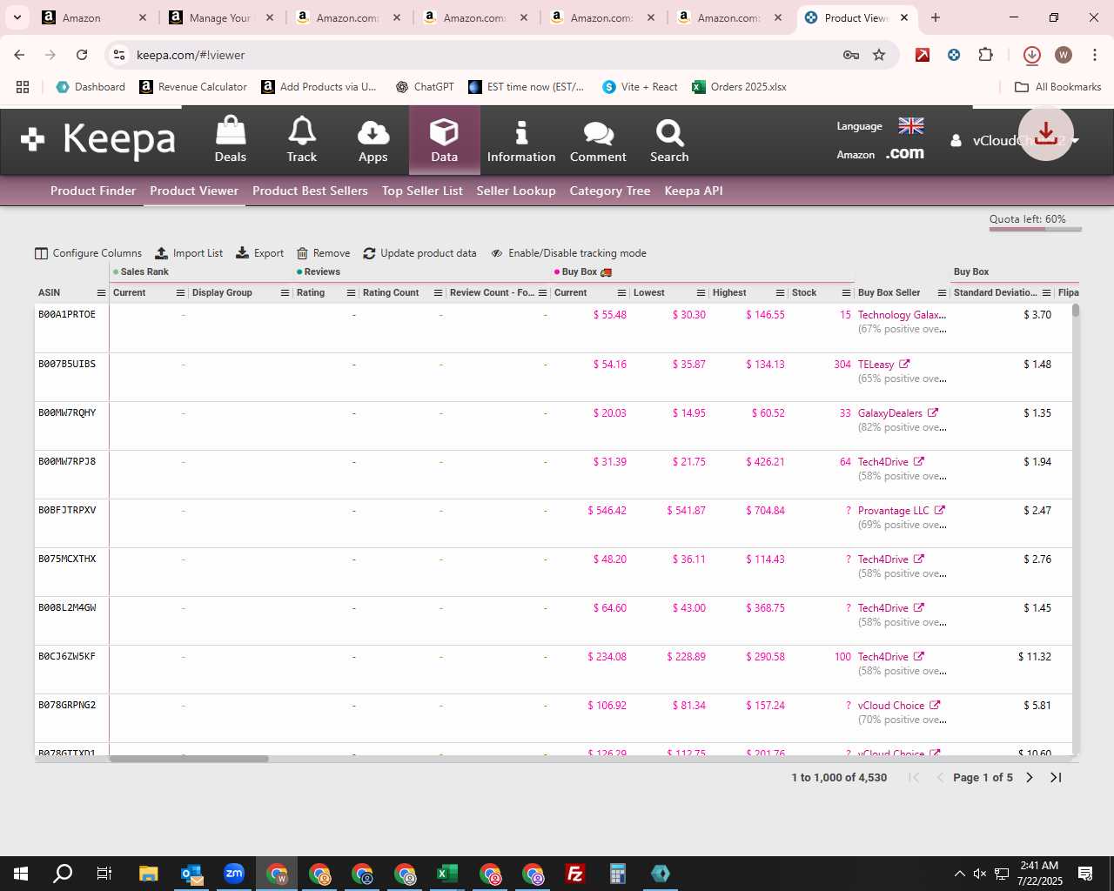1114x891 pixels.
Task: Click the Quota left progress bar
Action: click(x=1035, y=230)
